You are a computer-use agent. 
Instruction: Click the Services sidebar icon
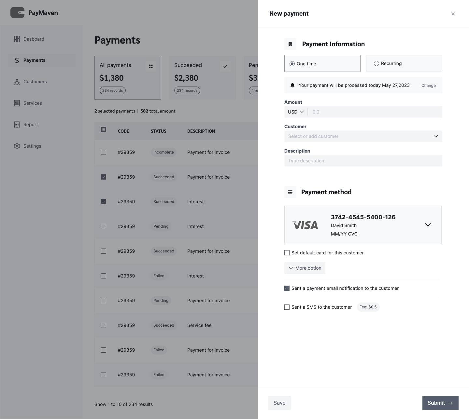[17, 103]
